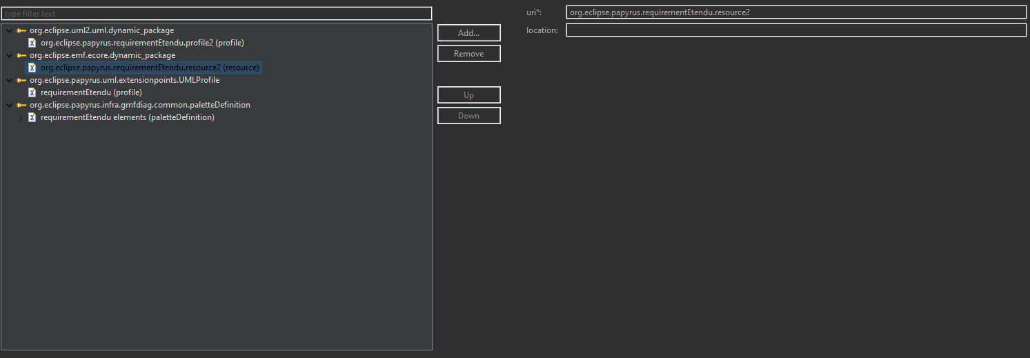Screen dimensions: 1030x358
Task: Collapse the gmfdiag.common.paletteDefinition node
Action: [x=9, y=105]
